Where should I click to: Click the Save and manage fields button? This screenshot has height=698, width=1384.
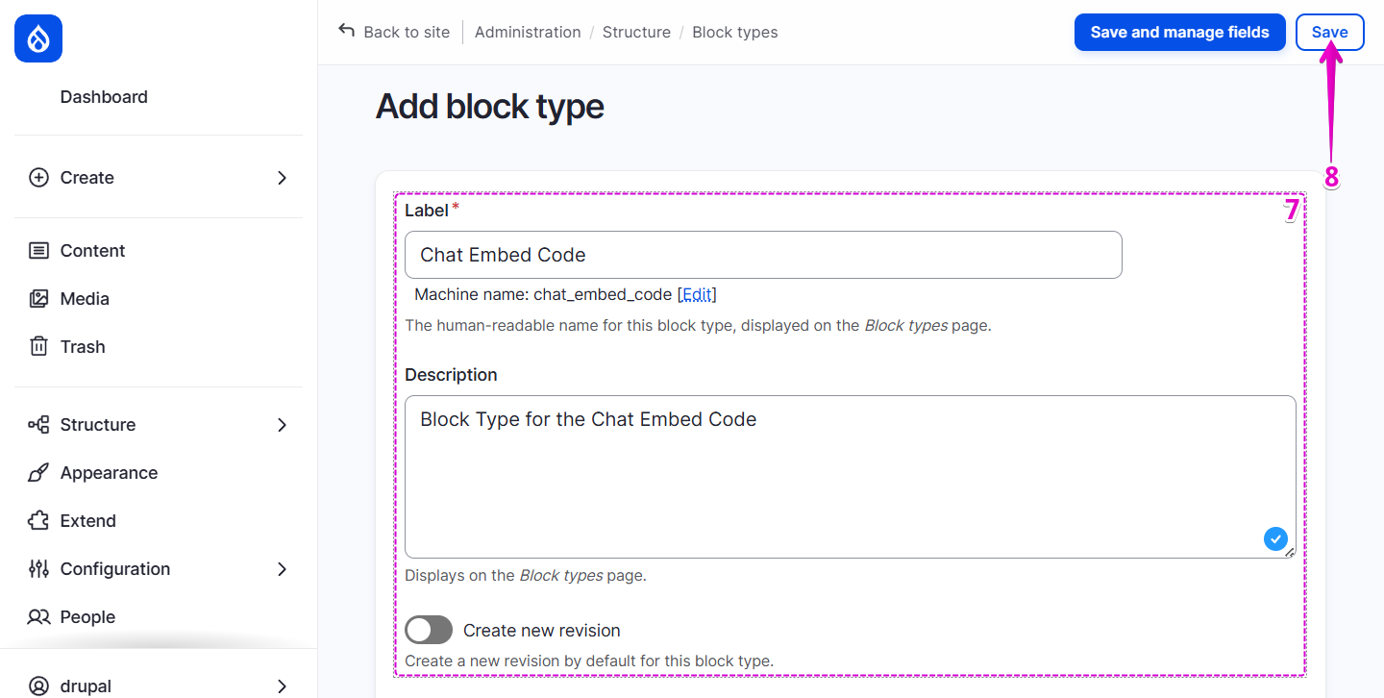(1179, 32)
